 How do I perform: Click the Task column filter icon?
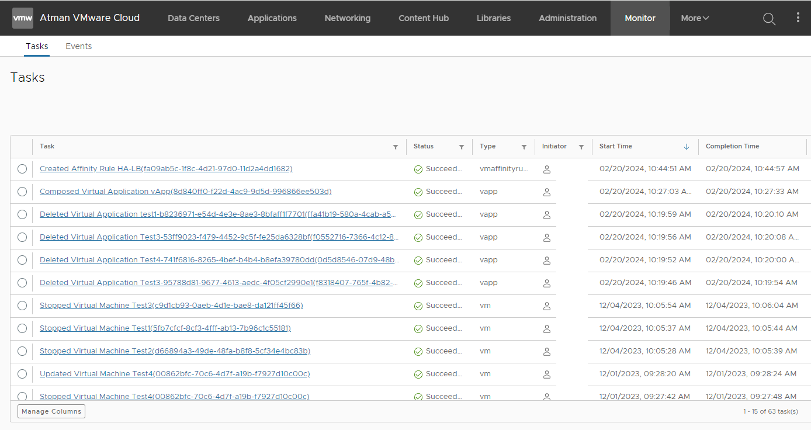tap(396, 147)
